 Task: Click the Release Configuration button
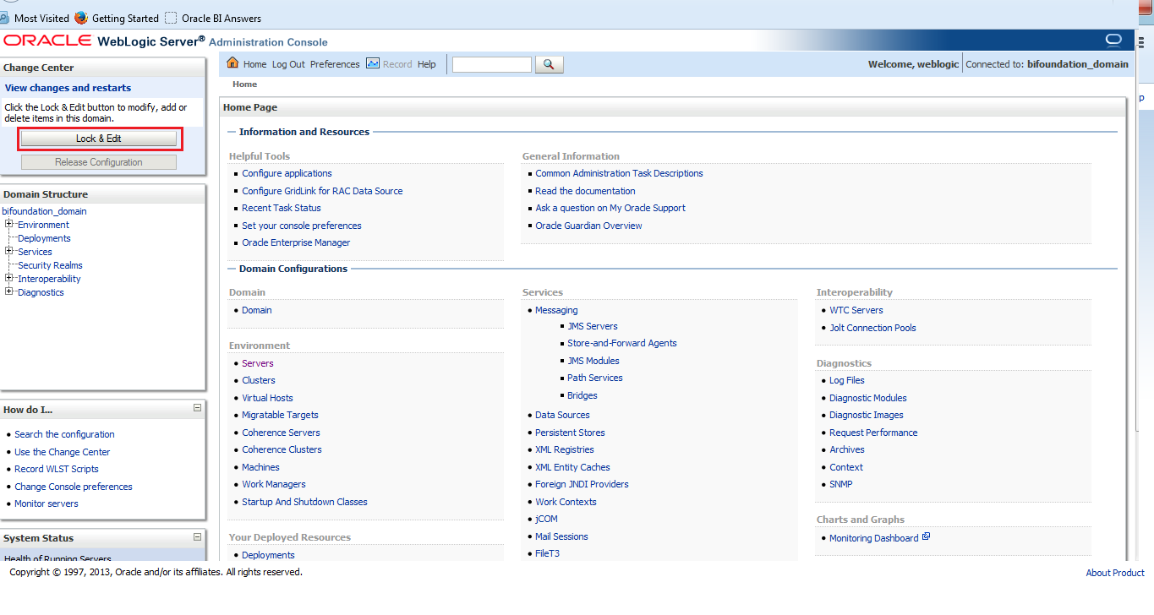[99, 162]
